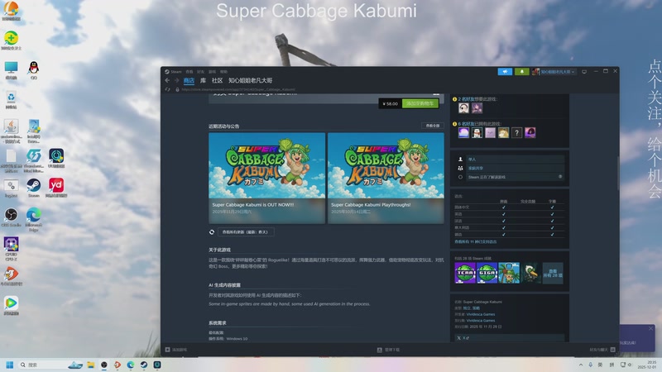Open QQ penguin desktop shortcut
The image size is (662, 372).
(x=33, y=70)
